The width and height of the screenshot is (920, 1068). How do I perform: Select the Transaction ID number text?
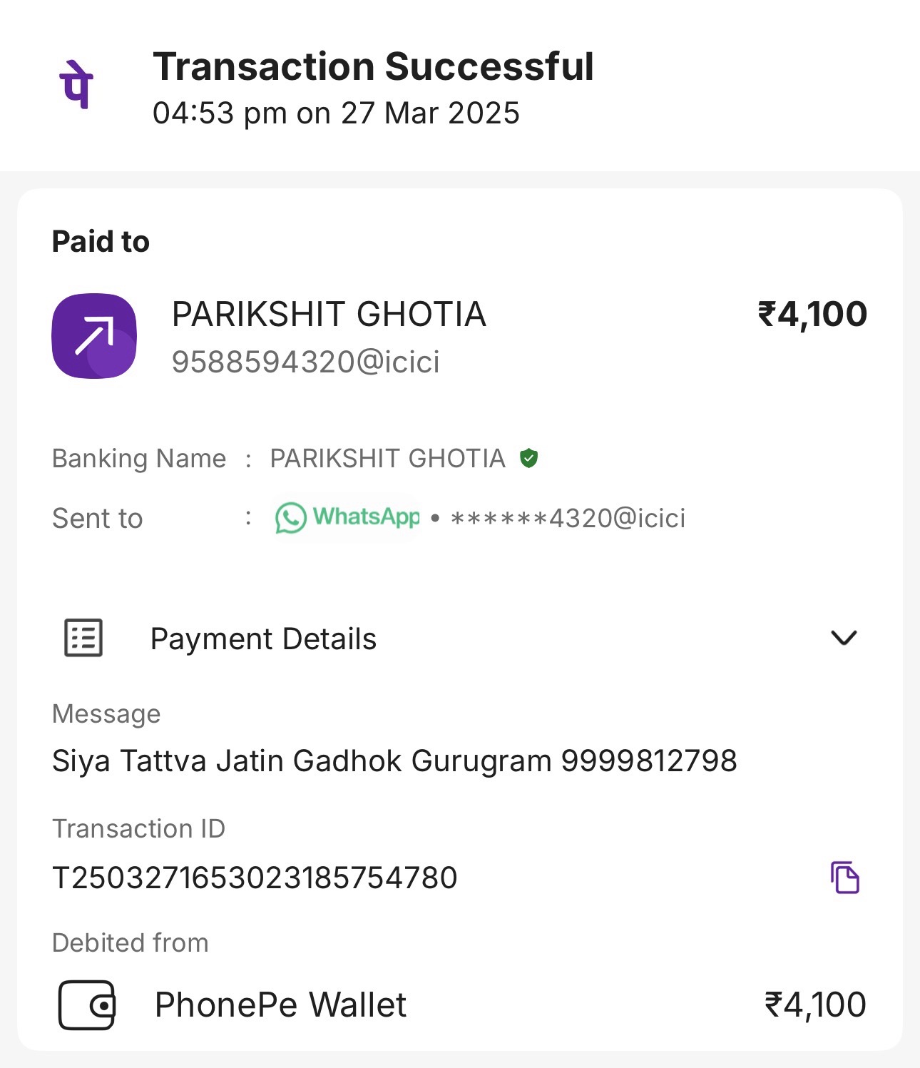tap(255, 878)
